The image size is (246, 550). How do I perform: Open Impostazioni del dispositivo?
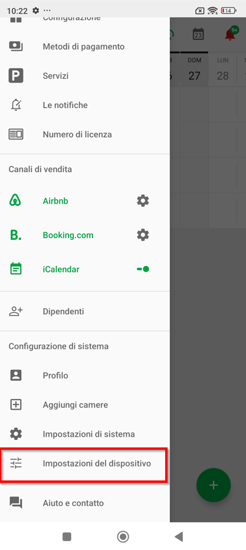tap(84, 464)
